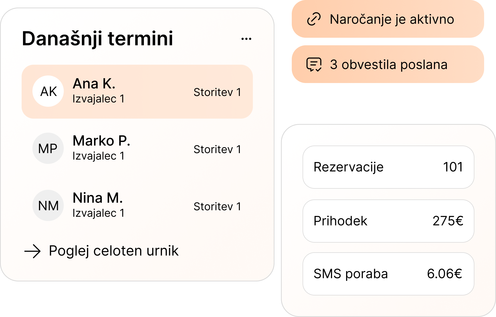Expand the Rezervacije statistics card
496x317 pixels.
coord(388,167)
